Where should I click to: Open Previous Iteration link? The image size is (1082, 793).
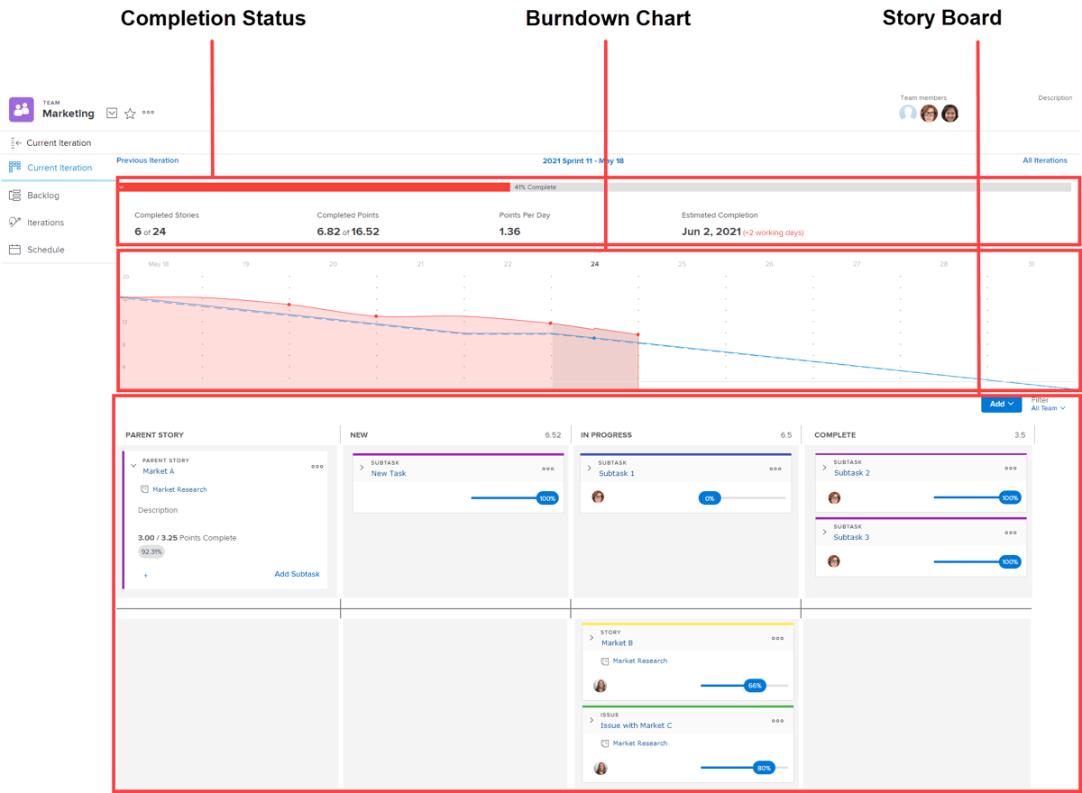[147, 160]
